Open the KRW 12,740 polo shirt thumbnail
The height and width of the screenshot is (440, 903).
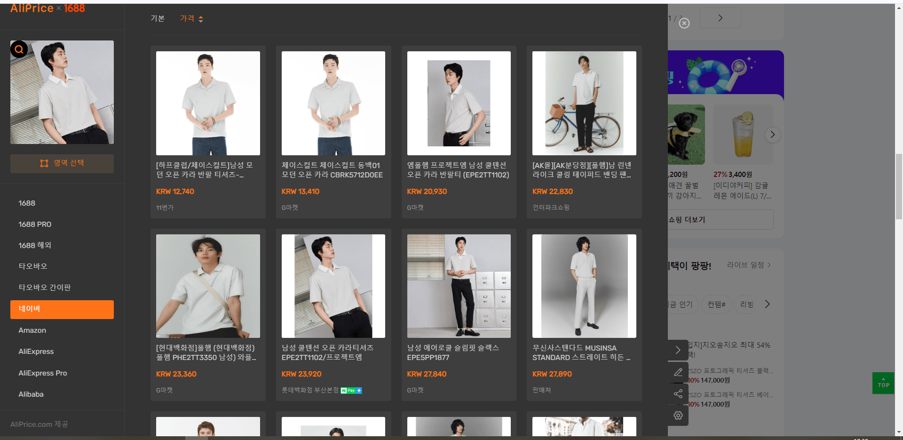click(208, 103)
